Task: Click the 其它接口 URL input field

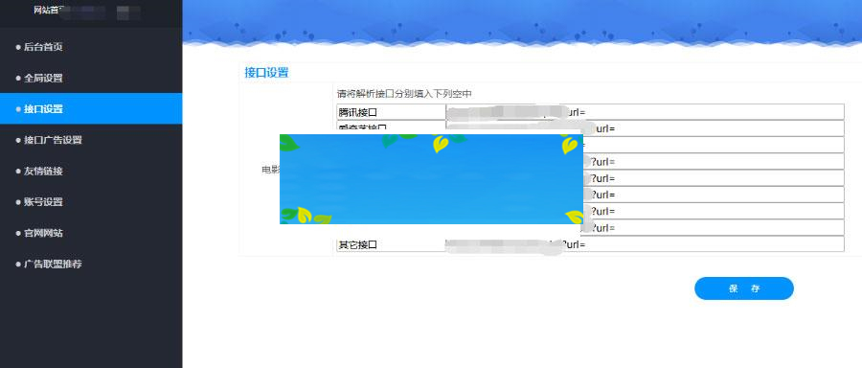Action: tap(645, 244)
